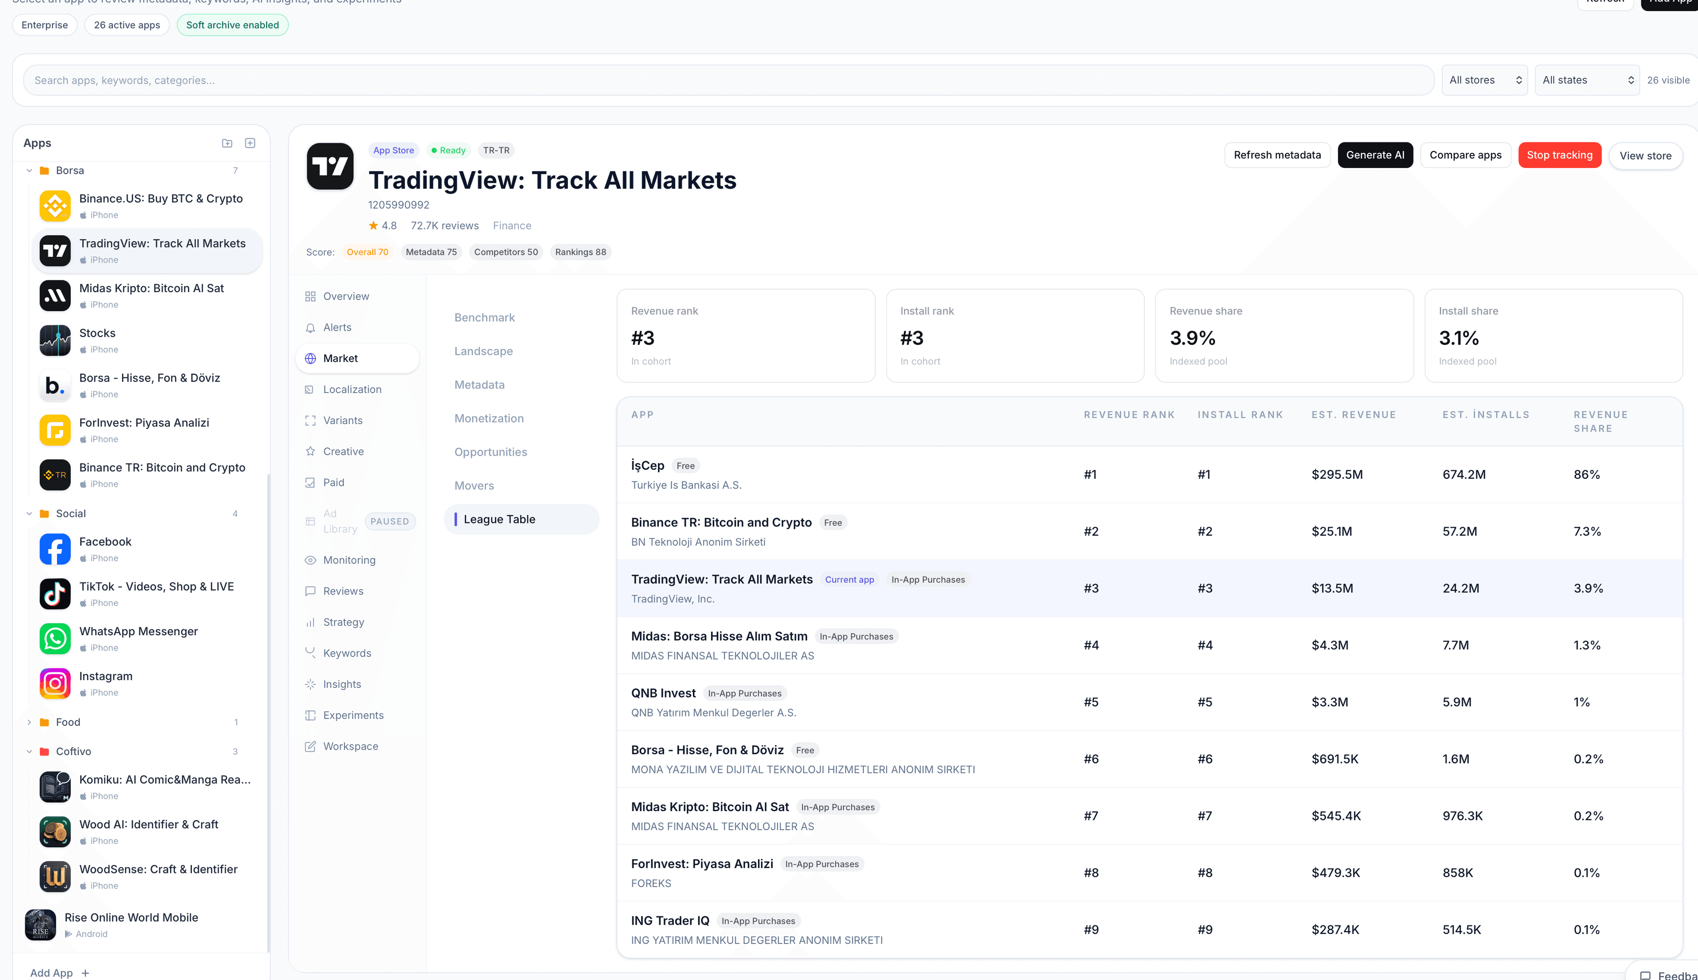This screenshot has width=1698, height=980.
Task: Select the Binance TR app icon in sidebar
Action: [55, 475]
